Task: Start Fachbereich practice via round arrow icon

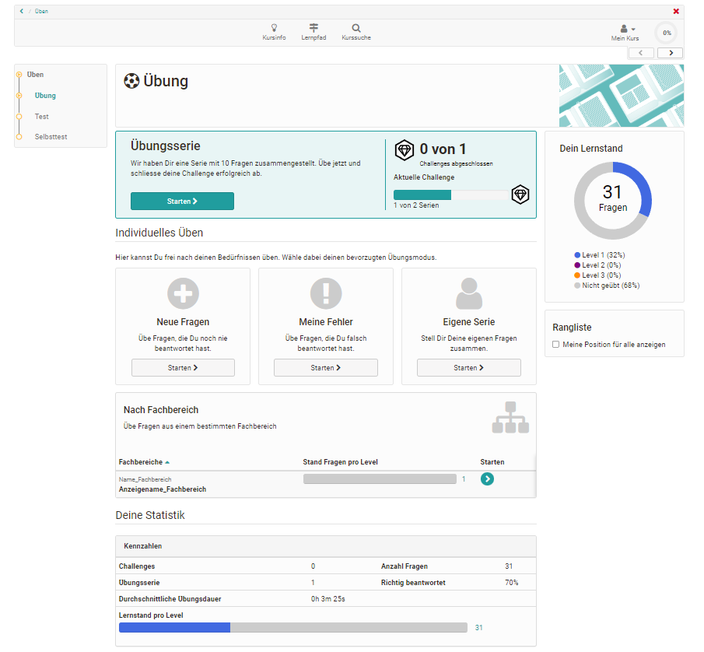Action: (x=487, y=479)
